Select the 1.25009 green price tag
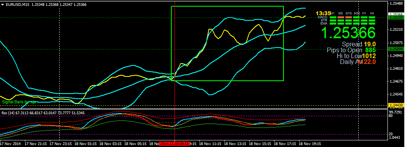Screen dimensions: 405x147 (x=395, y=49)
